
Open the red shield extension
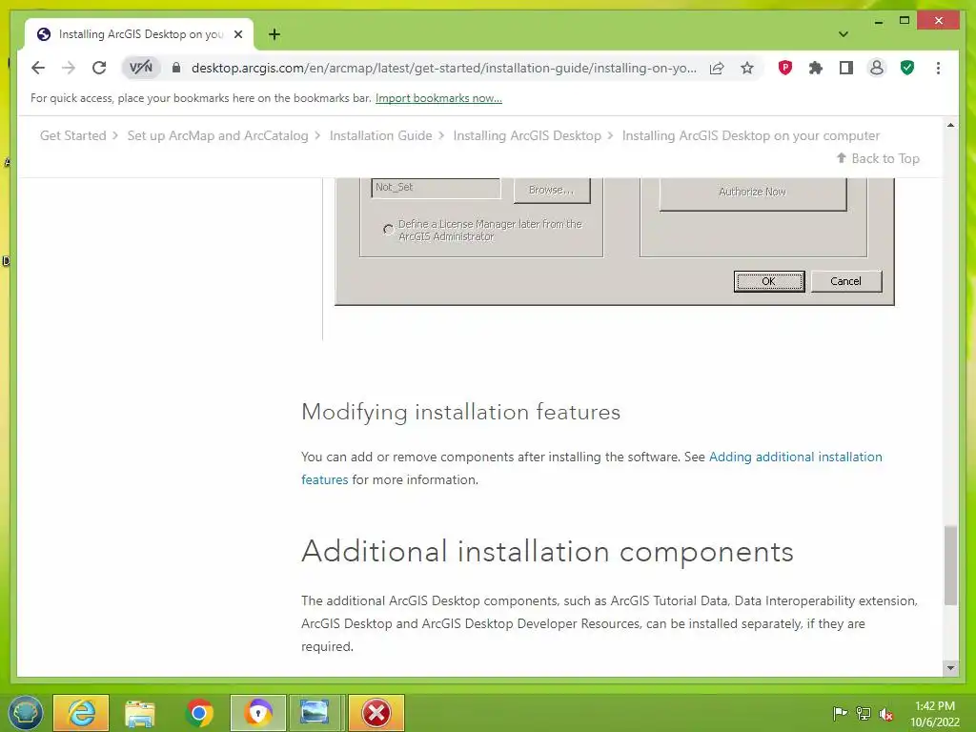pos(785,68)
